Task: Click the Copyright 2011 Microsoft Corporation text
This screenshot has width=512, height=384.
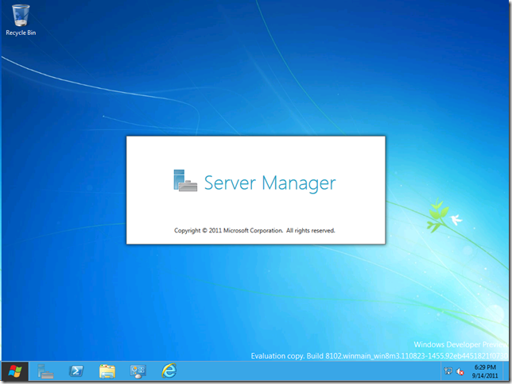Action: pos(254,230)
